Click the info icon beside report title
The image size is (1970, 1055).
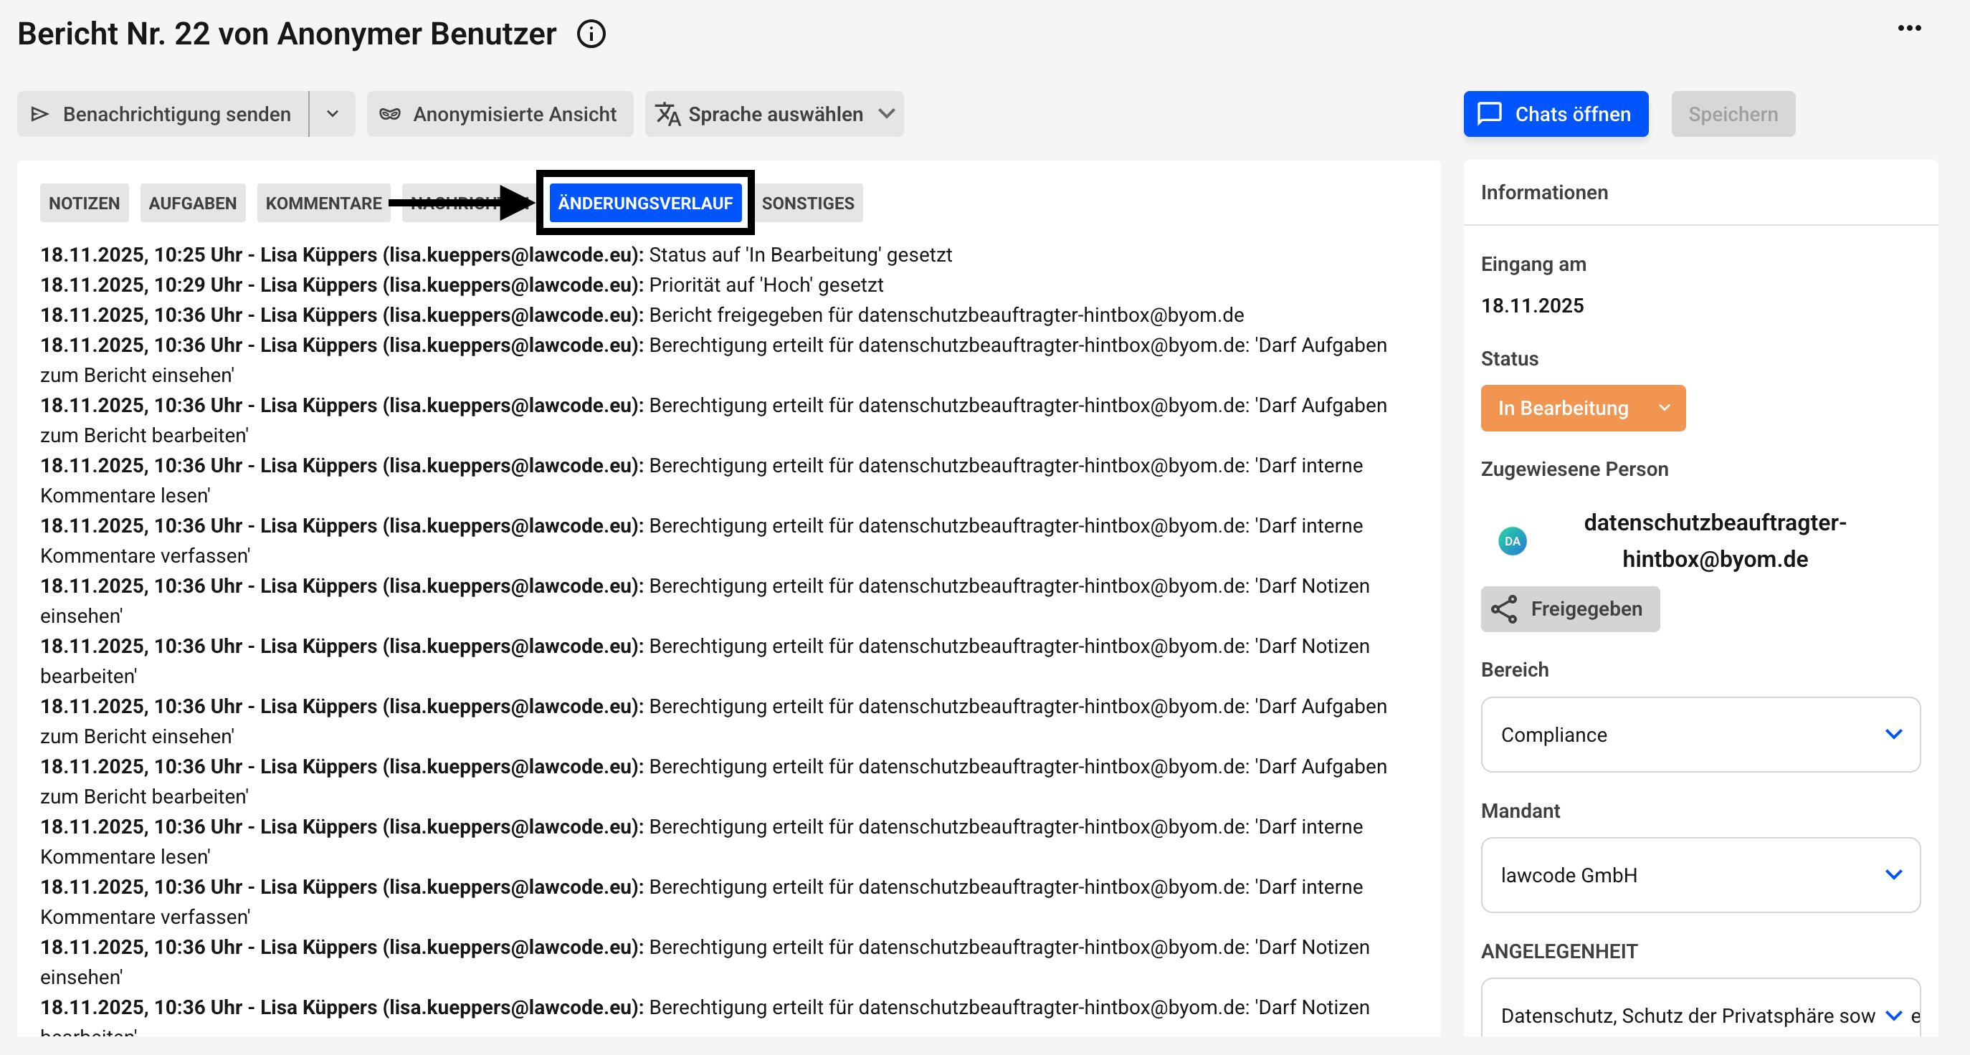pyautogui.click(x=591, y=34)
